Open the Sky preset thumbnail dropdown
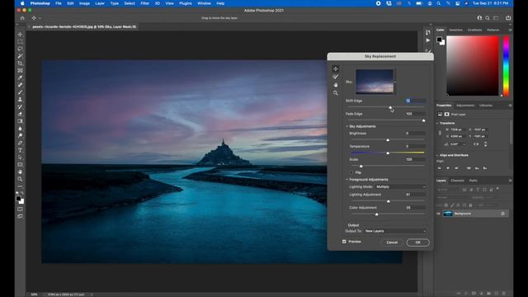The width and height of the screenshot is (528, 297). (395, 82)
